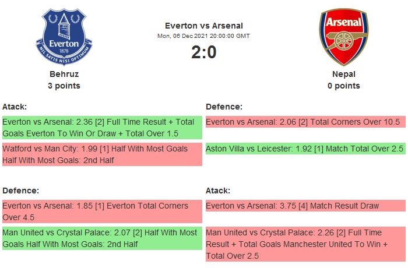Click the Everton club crest
The image size is (408, 268).
64,37
